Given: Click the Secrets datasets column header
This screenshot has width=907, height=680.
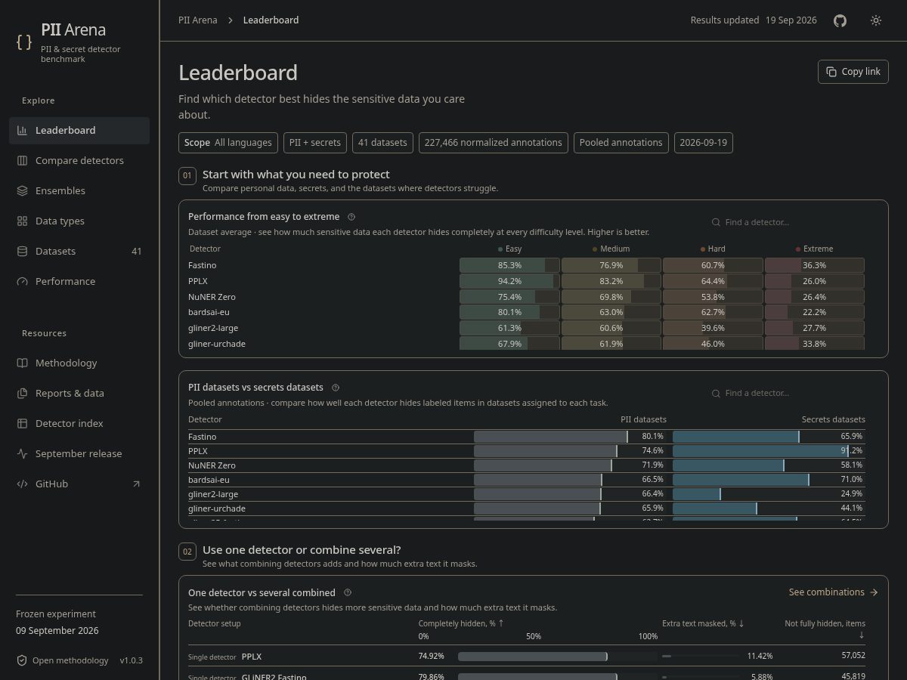Looking at the screenshot, I should 833,419.
